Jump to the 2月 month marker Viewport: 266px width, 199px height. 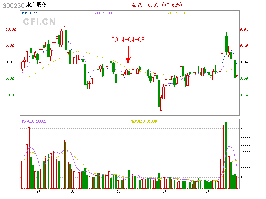tap(40, 191)
